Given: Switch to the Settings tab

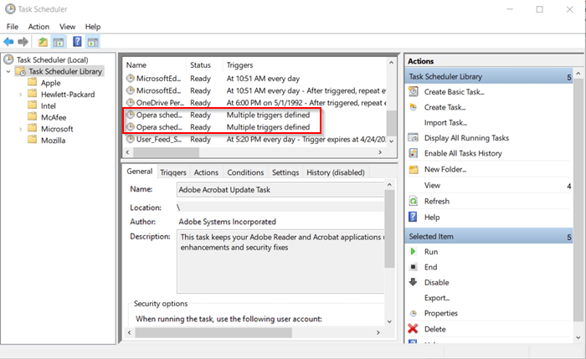Looking at the screenshot, I should 285,172.
